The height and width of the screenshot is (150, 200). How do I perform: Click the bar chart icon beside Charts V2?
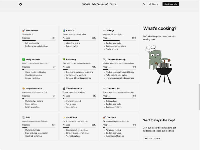click(64, 30)
